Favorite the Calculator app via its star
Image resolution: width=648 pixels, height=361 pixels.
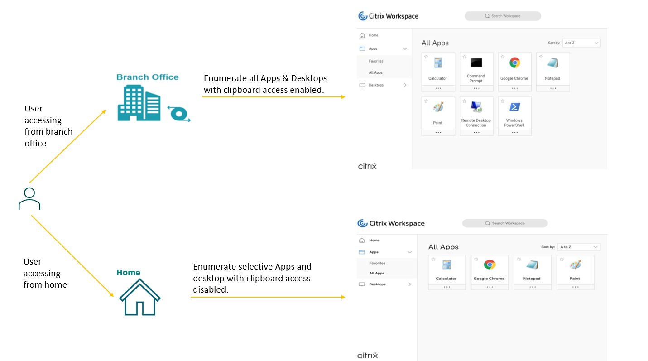click(x=426, y=57)
